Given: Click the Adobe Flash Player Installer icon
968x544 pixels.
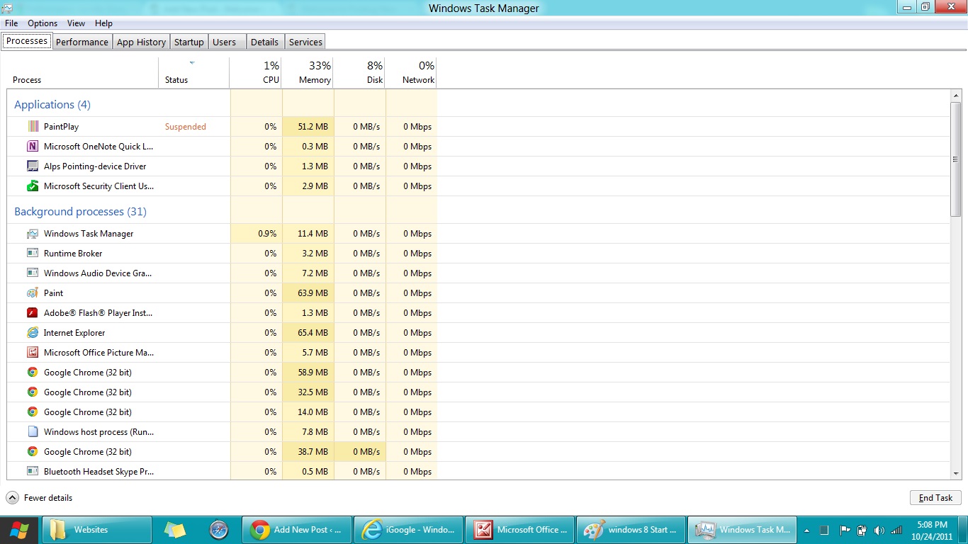Looking at the screenshot, I should point(33,312).
